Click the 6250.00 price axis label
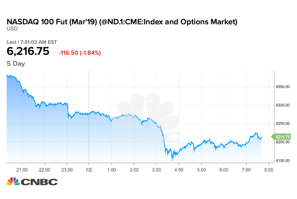Viewport: 297px width, 199px height. (x=283, y=124)
